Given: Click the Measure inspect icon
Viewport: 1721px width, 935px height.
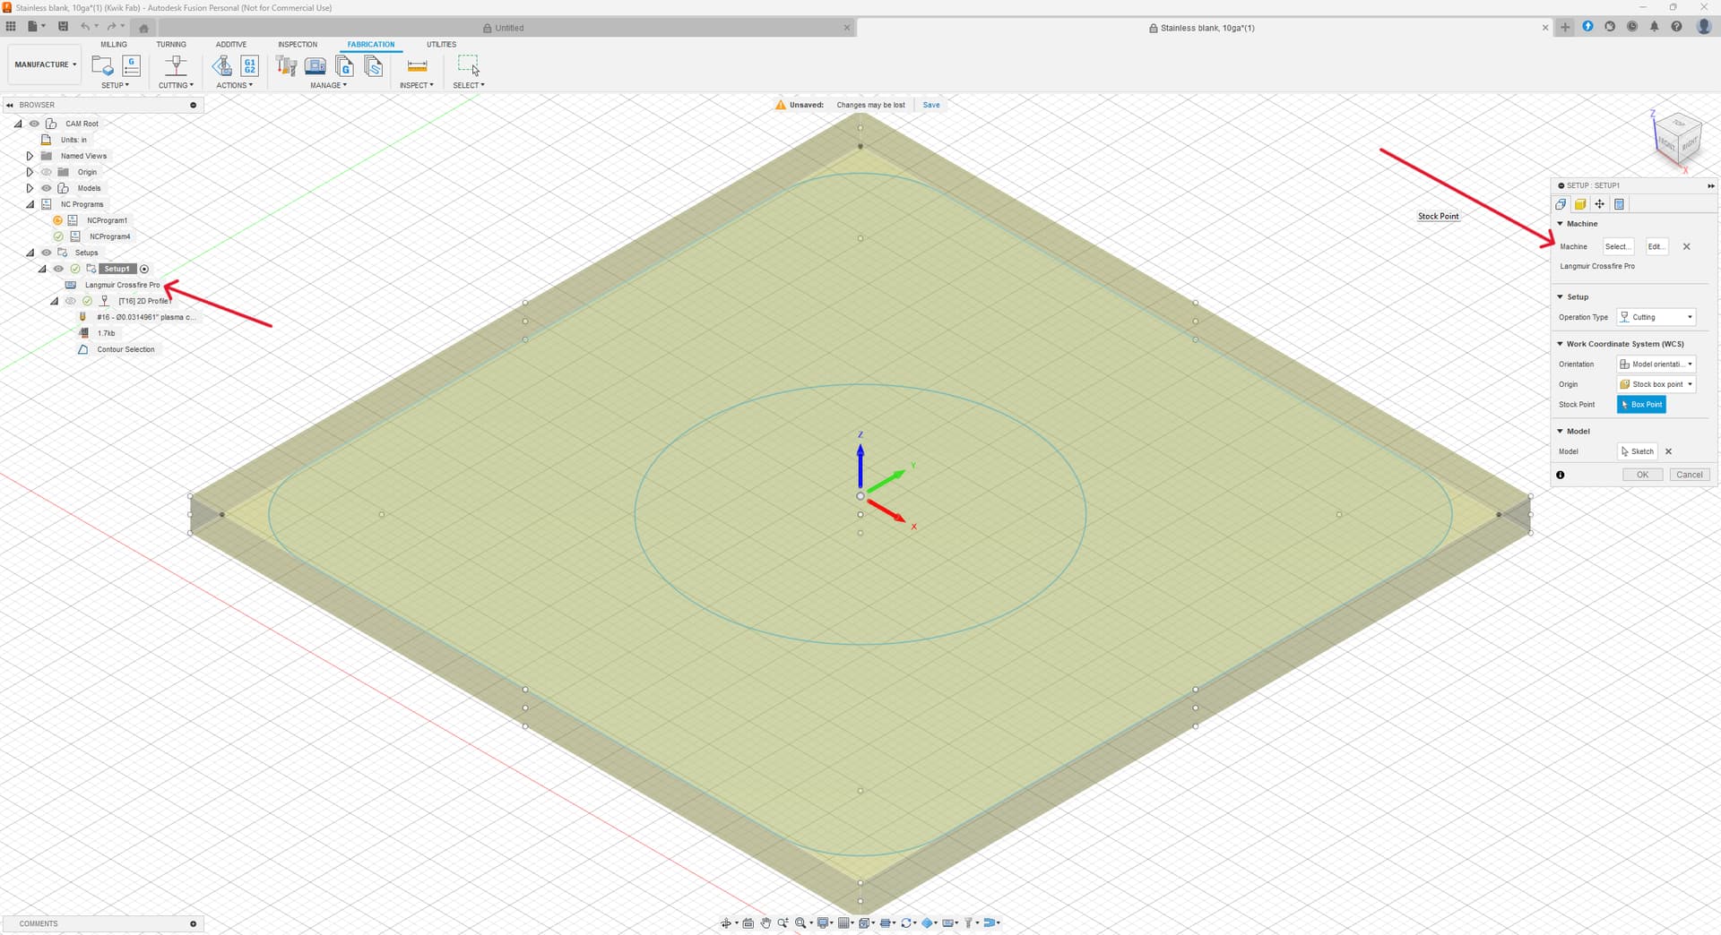Looking at the screenshot, I should tap(417, 65).
